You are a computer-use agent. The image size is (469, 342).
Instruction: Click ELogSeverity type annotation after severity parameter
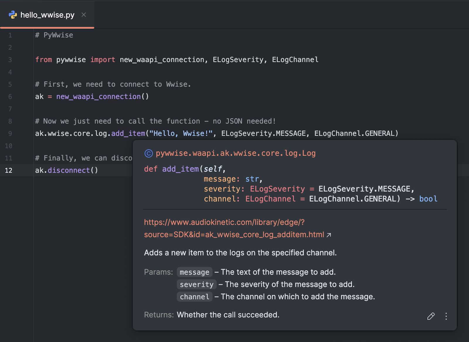click(x=277, y=189)
